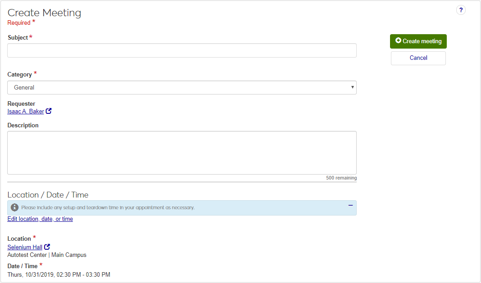This screenshot has height=283, width=481.
Task: Click the plus icon on Create meeting
Action: 398,41
